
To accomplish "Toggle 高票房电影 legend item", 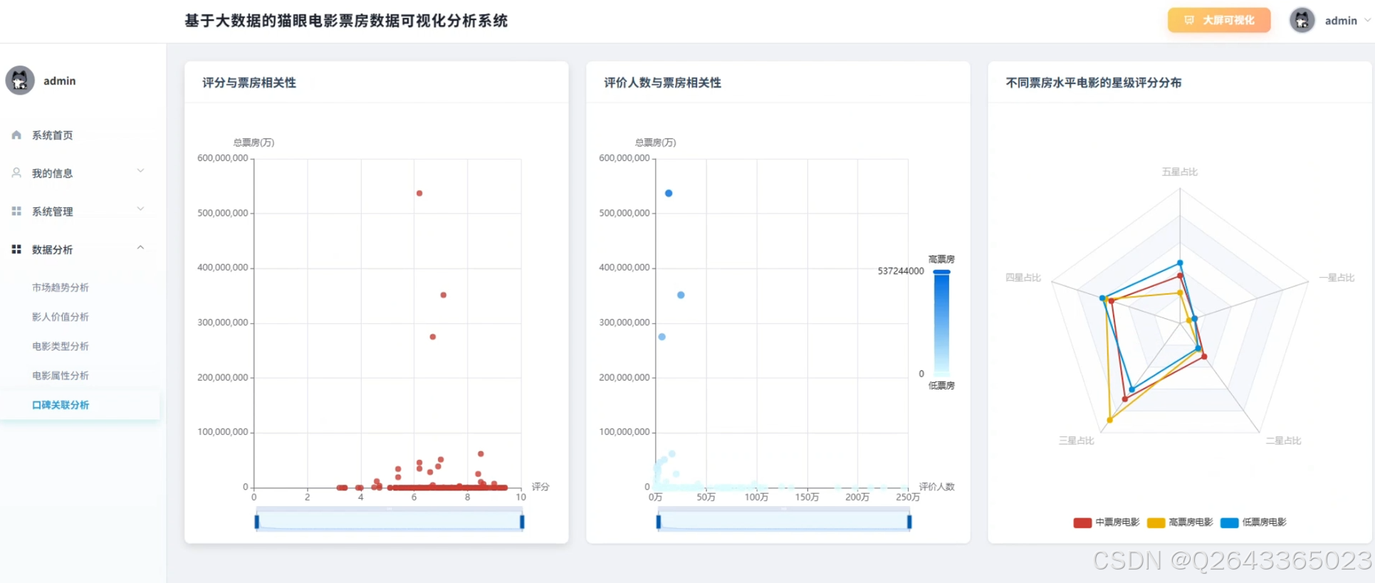I will (1180, 522).
